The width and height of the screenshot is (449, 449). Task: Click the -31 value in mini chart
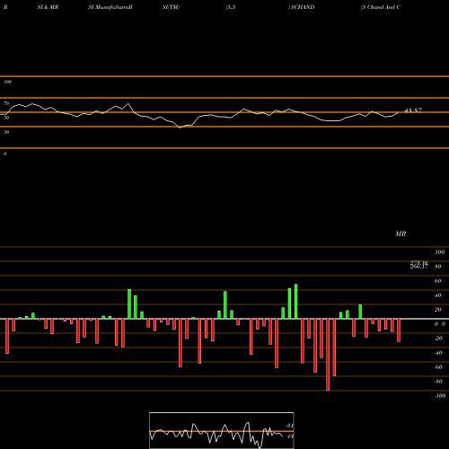click(x=290, y=426)
